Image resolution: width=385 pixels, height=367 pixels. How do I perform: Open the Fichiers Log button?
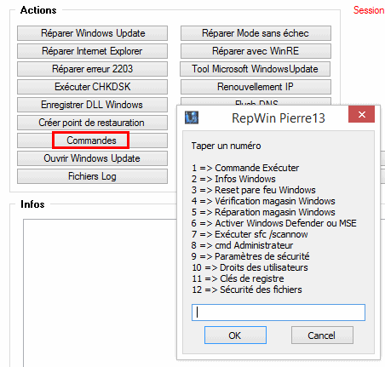(92, 176)
